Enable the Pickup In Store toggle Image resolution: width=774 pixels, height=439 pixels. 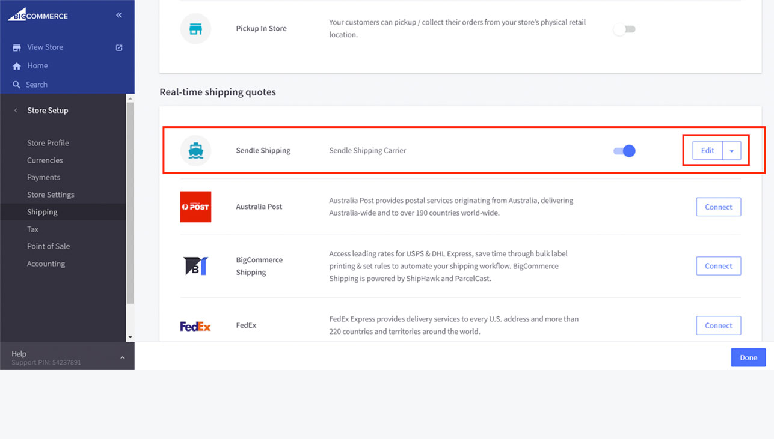tap(624, 29)
